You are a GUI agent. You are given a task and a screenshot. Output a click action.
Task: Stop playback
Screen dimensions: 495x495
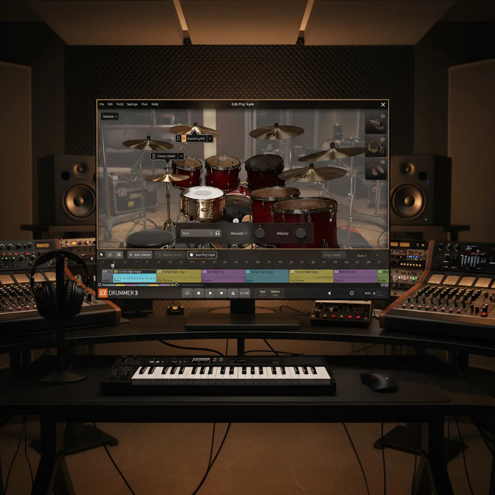[x=199, y=293]
